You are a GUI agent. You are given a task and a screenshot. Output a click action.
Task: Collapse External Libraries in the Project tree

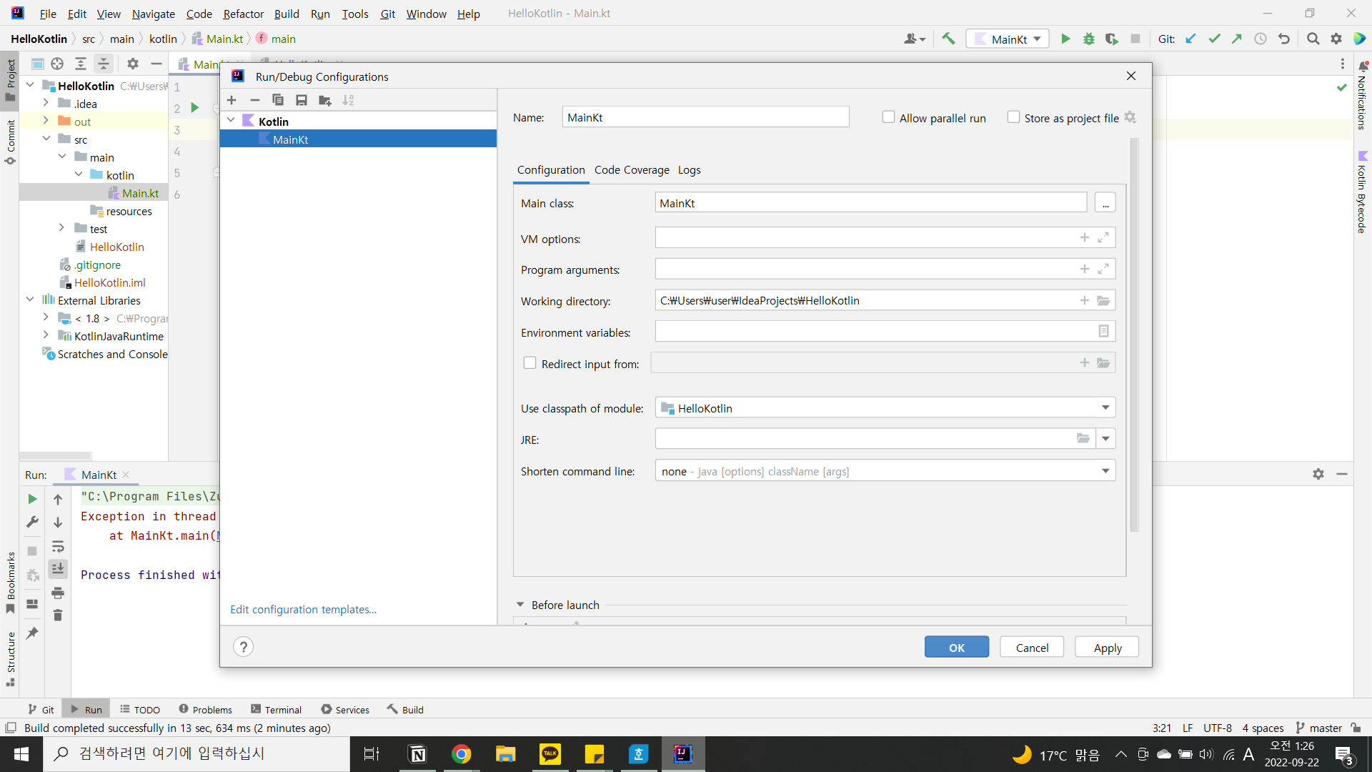[30, 300]
